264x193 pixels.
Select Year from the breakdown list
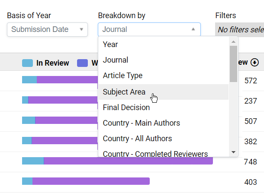pos(110,44)
